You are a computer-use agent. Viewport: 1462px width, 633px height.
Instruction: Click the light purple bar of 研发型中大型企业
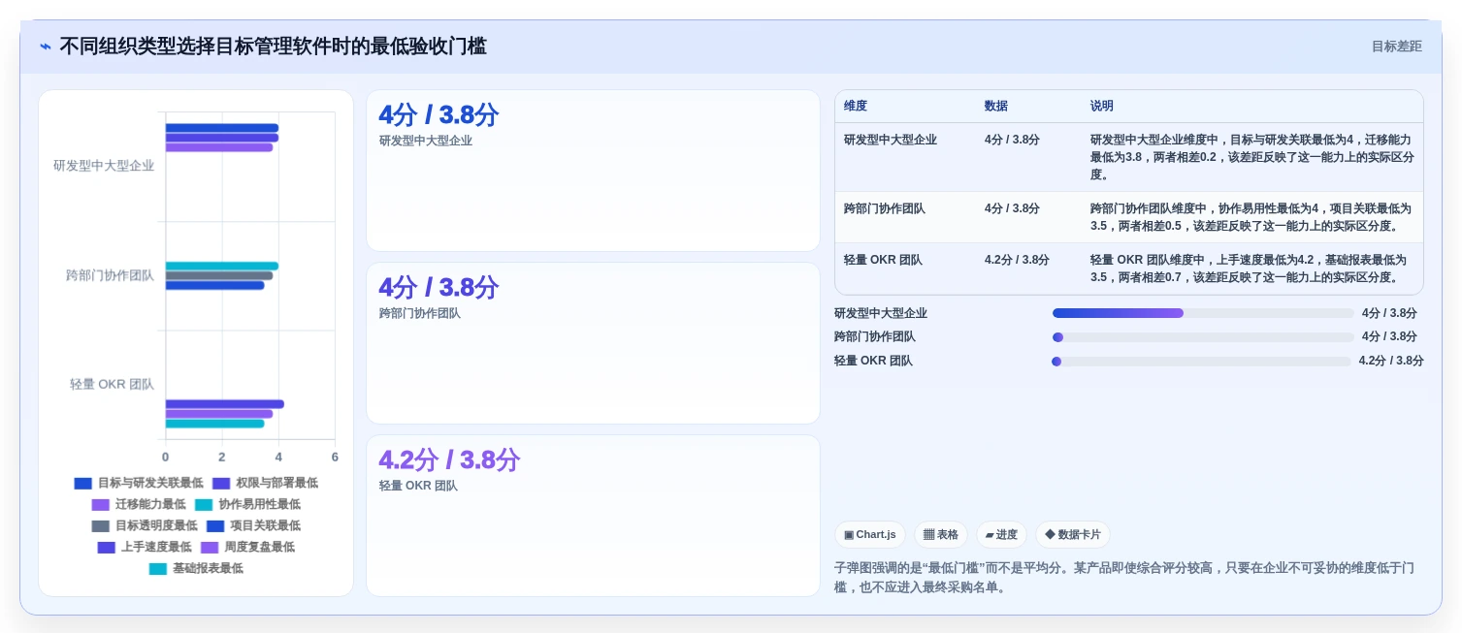pyautogui.click(x=219, y=147)
